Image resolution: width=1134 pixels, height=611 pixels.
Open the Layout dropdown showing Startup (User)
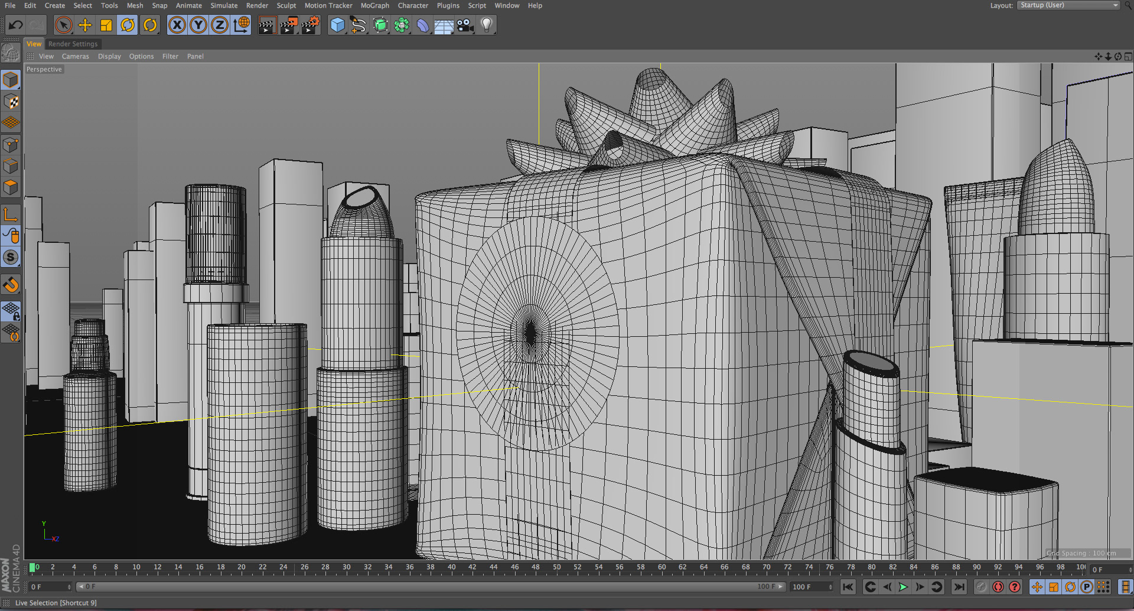[x=1068, y=5]
